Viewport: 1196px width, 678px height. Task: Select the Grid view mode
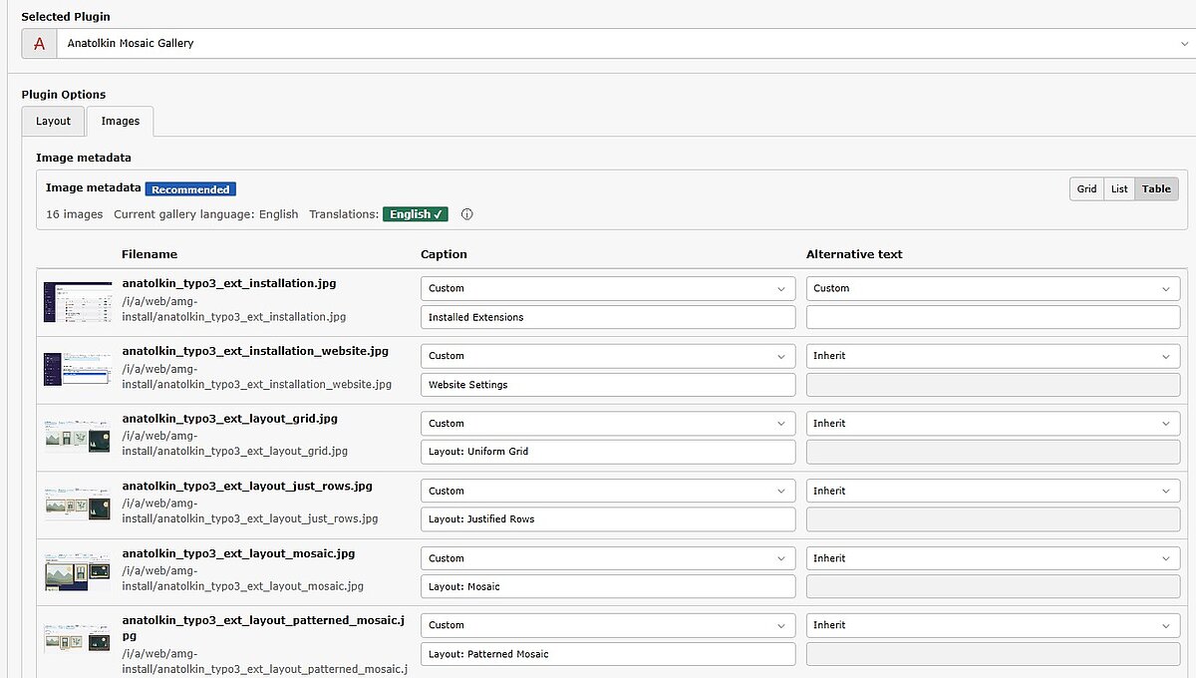point(1086,188)
